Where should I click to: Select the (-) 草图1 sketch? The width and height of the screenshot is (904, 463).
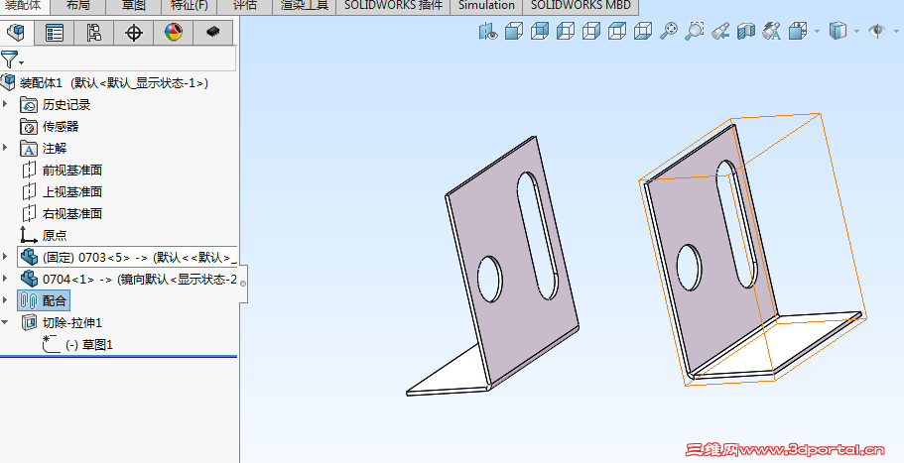[x=77, y=344]
